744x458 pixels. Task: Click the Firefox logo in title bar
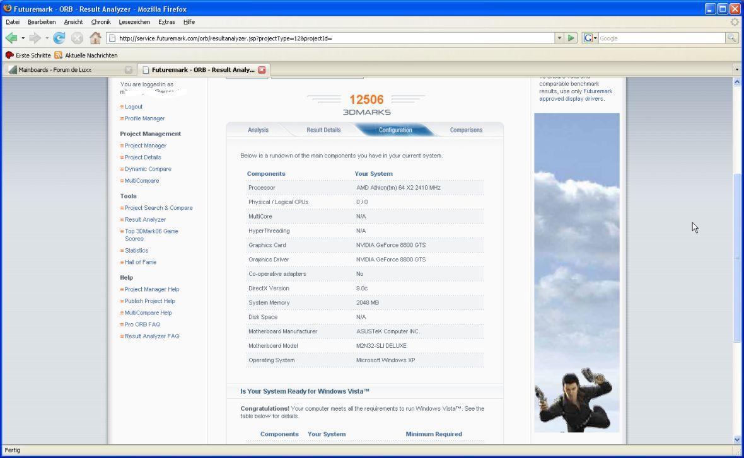point(7,8)
